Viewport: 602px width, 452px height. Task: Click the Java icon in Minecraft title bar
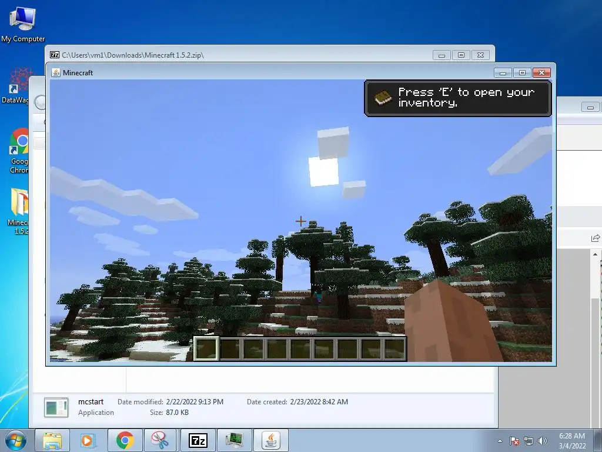click(56, 72)
